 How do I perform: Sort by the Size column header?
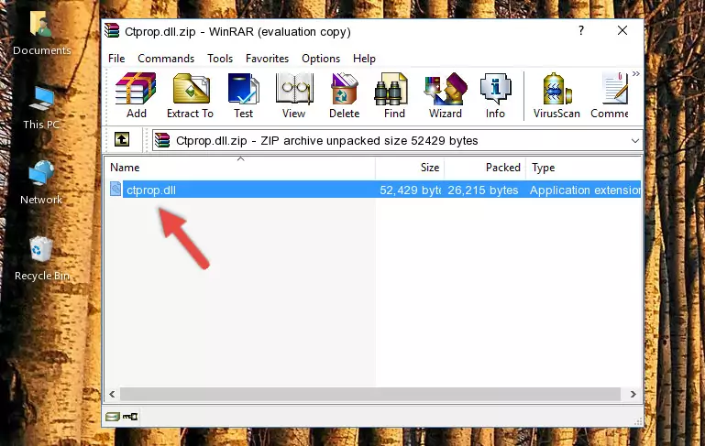(x=410, y=168)
